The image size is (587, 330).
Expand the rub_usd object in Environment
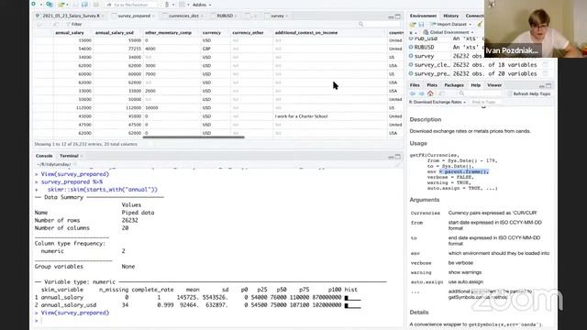coord(411,38)
